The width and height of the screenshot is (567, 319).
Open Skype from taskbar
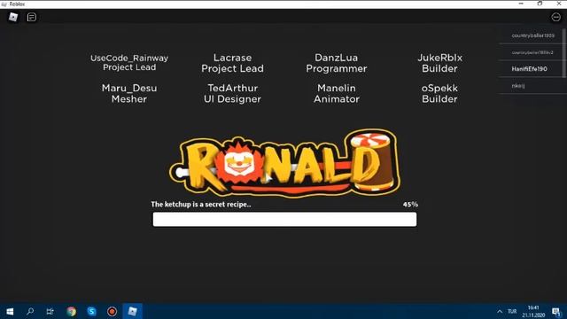coord(91,311)
